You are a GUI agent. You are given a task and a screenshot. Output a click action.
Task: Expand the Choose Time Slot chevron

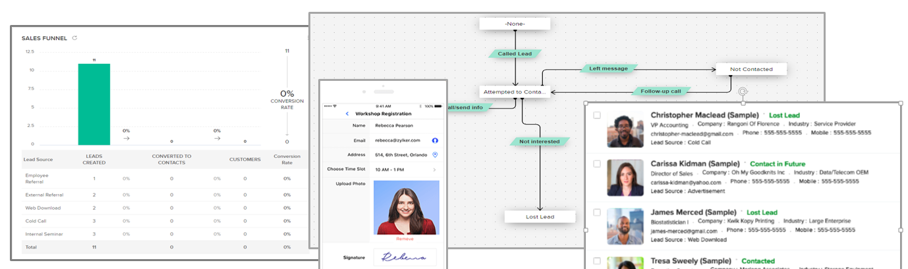point(434,170)
